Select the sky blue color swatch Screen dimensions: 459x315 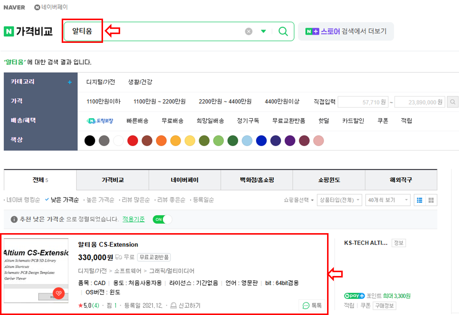247,141
